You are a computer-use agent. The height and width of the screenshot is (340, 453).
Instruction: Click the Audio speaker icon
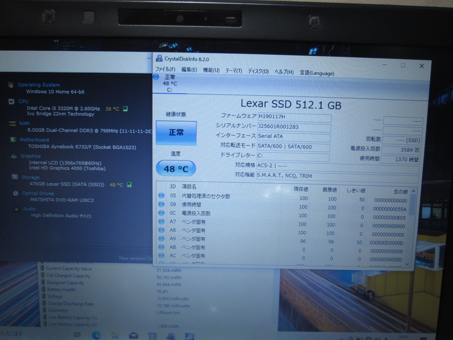coord(17,209)
